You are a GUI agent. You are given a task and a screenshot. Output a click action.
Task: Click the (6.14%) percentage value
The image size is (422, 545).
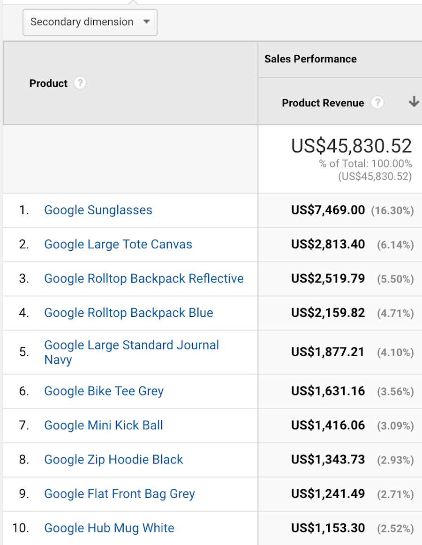396,245
